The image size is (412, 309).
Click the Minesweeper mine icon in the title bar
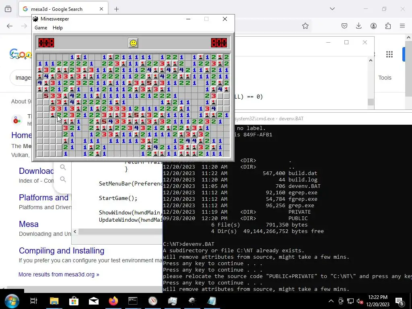click(35, 19)
